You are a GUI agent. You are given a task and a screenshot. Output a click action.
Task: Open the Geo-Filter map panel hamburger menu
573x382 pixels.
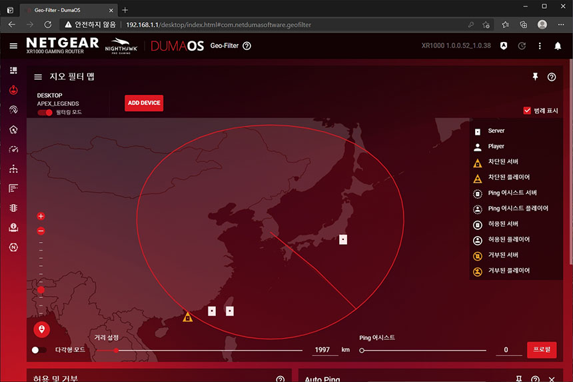point(38,77)
